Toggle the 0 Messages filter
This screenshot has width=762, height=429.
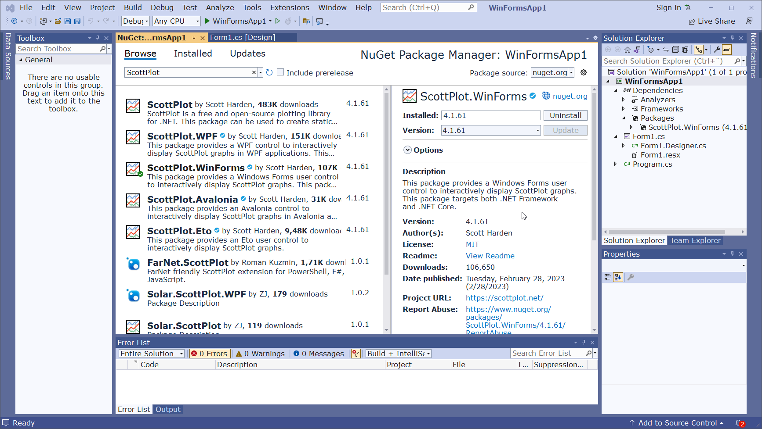tap(319, 354)
